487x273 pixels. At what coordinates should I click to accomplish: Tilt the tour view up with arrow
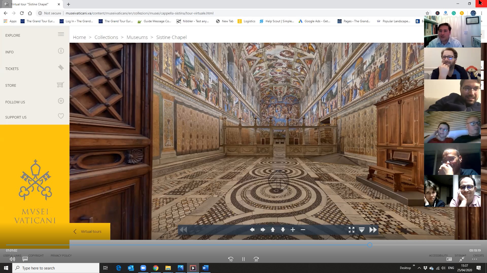(273, 230)
